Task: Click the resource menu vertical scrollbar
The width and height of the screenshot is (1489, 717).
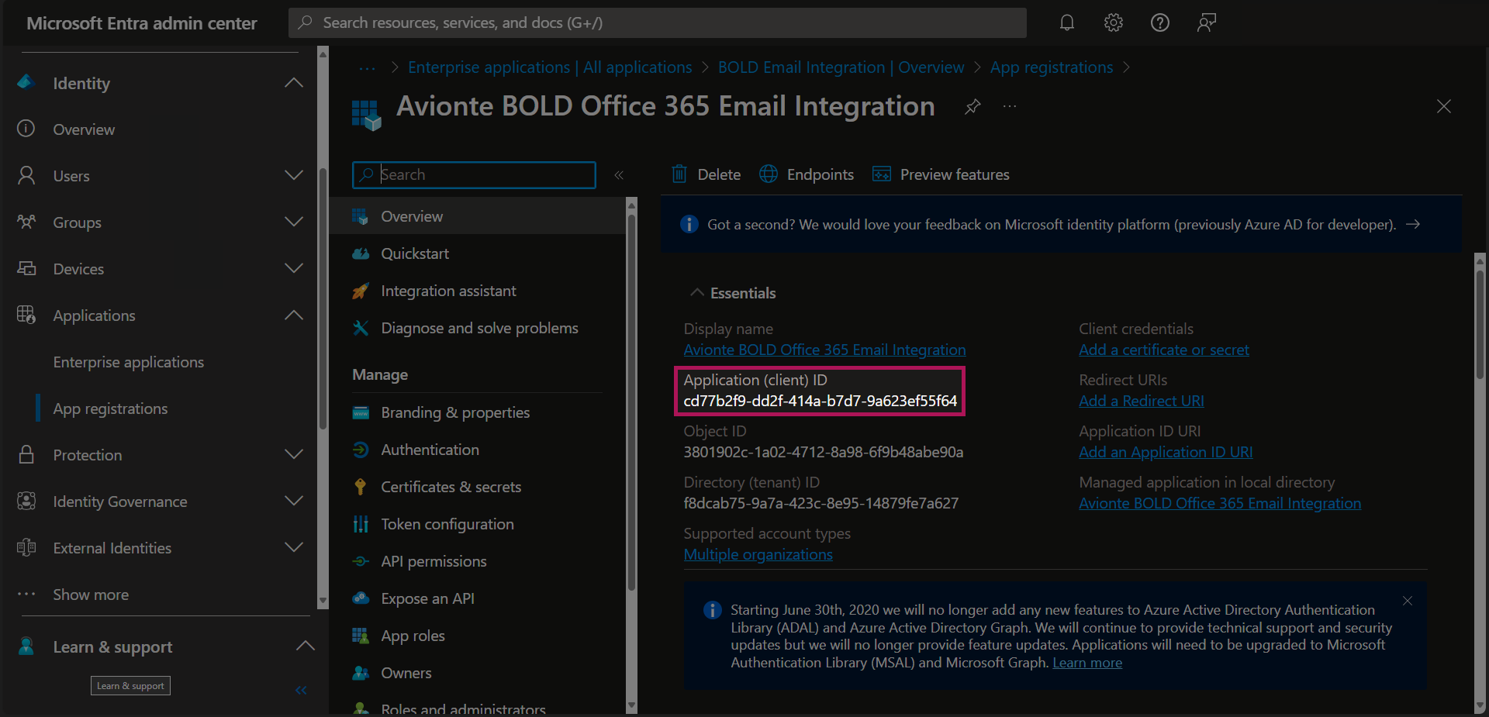Action: pyautogui.click(x=631, y=403)
